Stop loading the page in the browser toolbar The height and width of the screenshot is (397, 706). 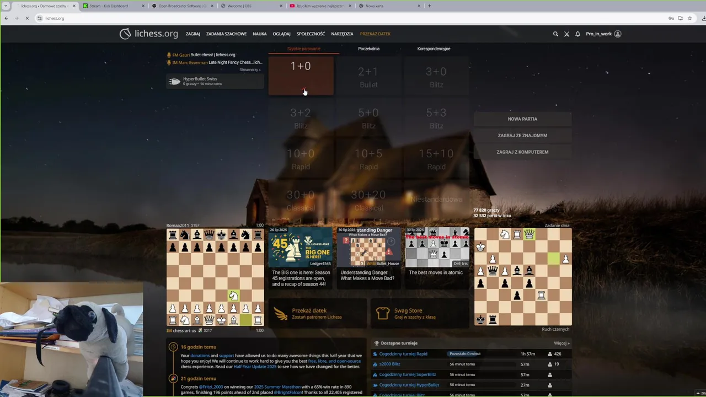tap(27, 18)
